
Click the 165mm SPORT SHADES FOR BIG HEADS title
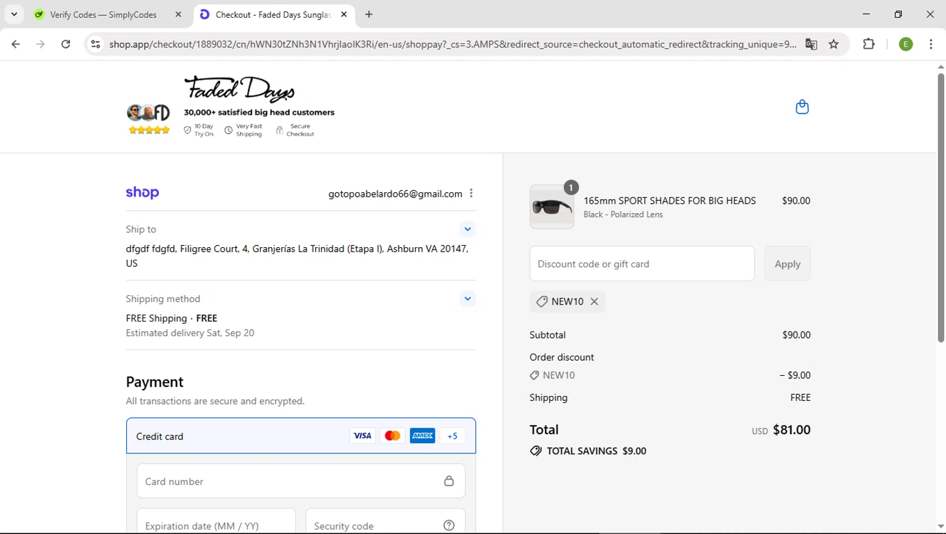click(669, 200)
